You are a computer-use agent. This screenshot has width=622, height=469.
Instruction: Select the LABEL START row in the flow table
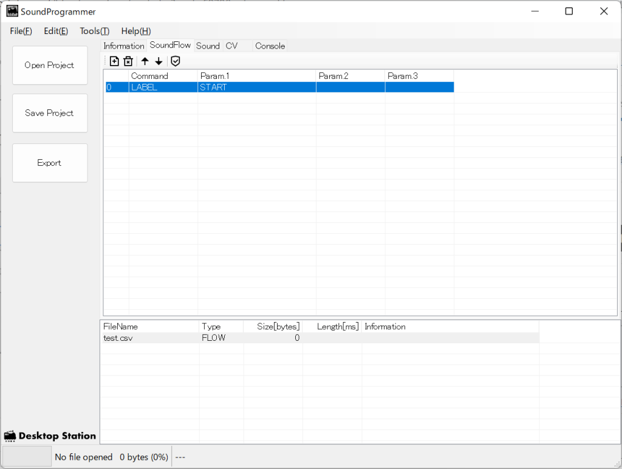(279, 87)
